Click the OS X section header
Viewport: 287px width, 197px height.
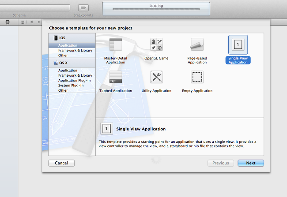pyautogui.click(x=72, y=63)
